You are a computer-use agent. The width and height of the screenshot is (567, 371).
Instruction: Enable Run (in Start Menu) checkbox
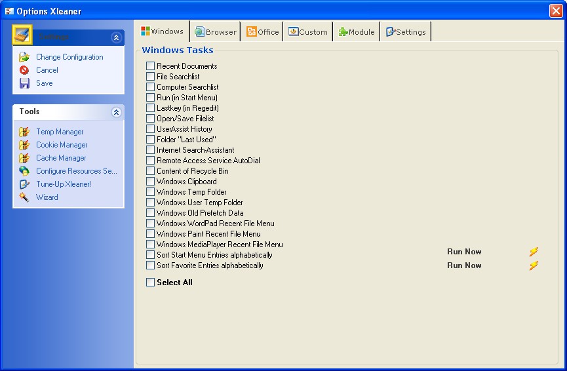150,97
